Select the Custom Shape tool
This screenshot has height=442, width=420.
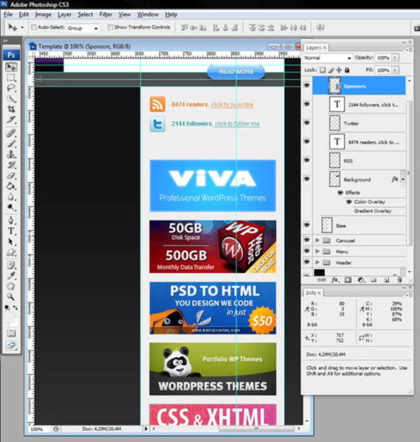coord(11,252)
